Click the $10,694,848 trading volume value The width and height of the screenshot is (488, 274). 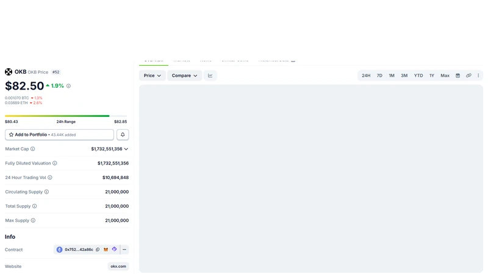pos(115,177)
